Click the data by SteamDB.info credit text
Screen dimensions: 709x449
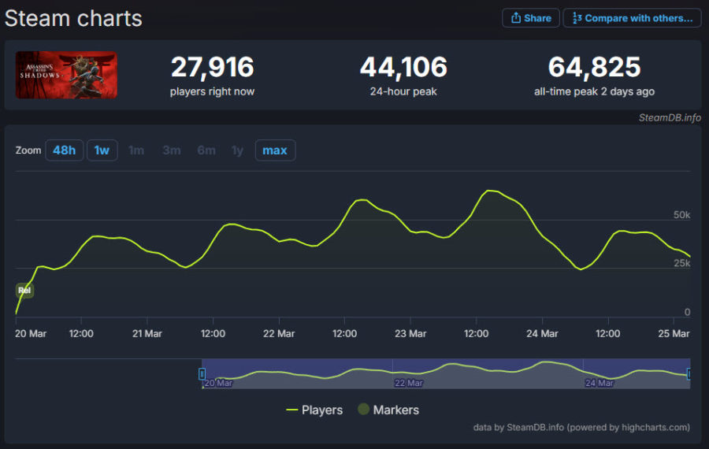coord(581,427)
